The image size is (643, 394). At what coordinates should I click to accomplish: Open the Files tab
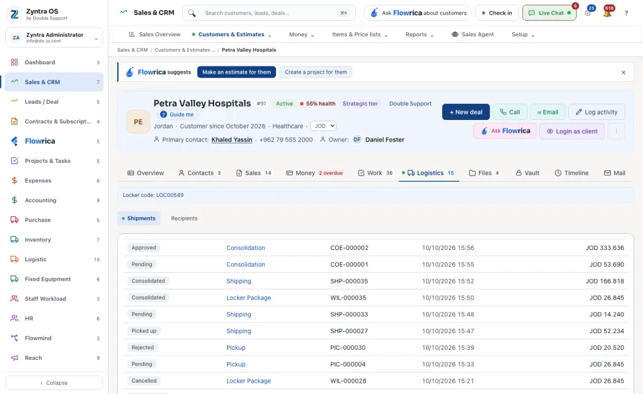click(x=484, y=173)
